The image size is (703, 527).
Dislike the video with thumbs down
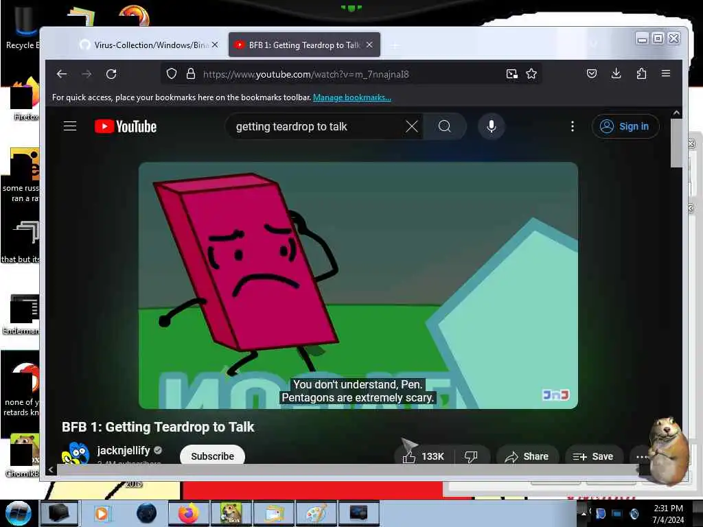[x=471, y=456]
